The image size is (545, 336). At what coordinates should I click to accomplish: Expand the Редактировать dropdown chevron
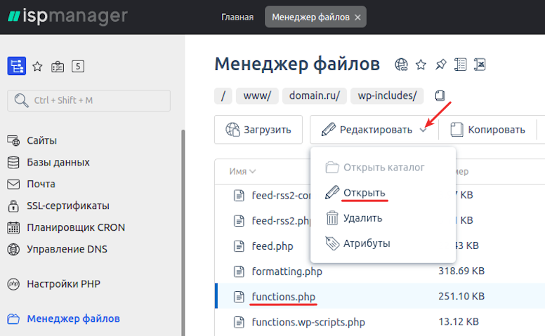point(423,130)
